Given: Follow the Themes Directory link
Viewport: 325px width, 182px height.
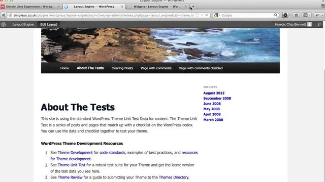Looking at the screenshot, I should coord(174,177).
